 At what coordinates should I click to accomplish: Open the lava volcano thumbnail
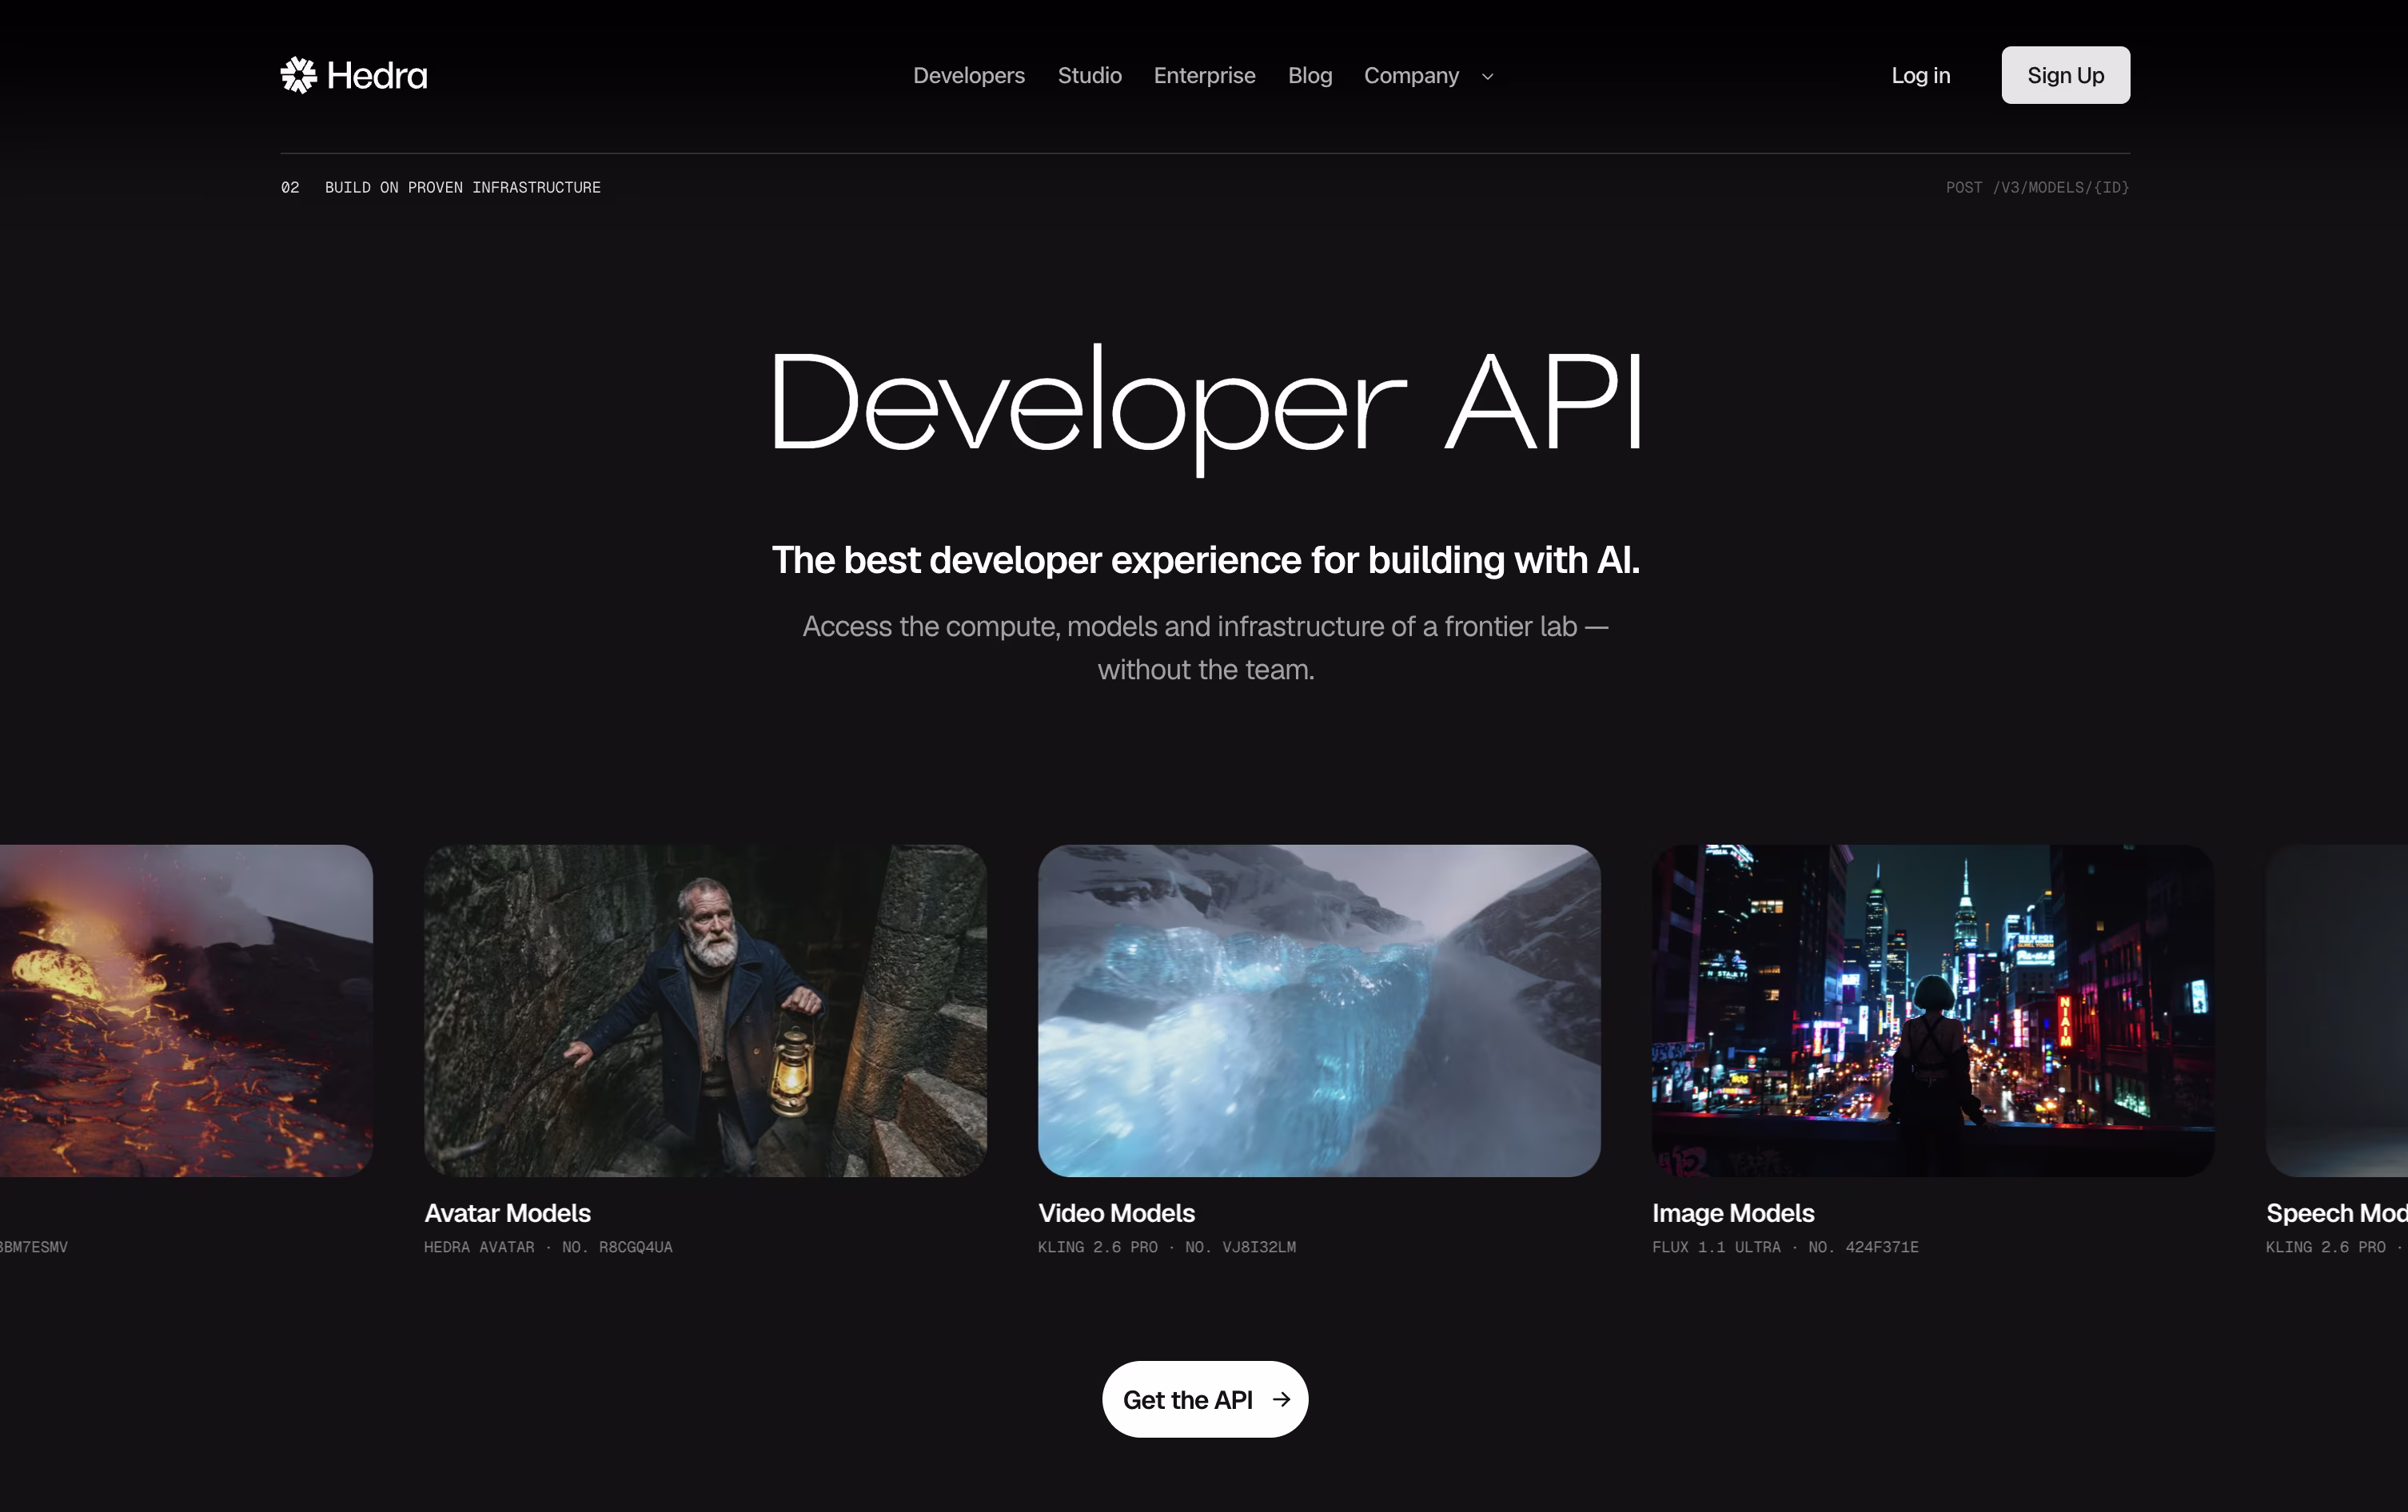(186, 1010)
